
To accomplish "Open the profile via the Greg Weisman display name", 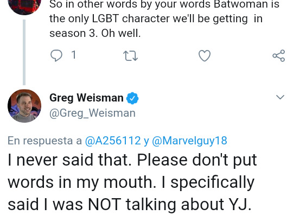I will [86, 98].
